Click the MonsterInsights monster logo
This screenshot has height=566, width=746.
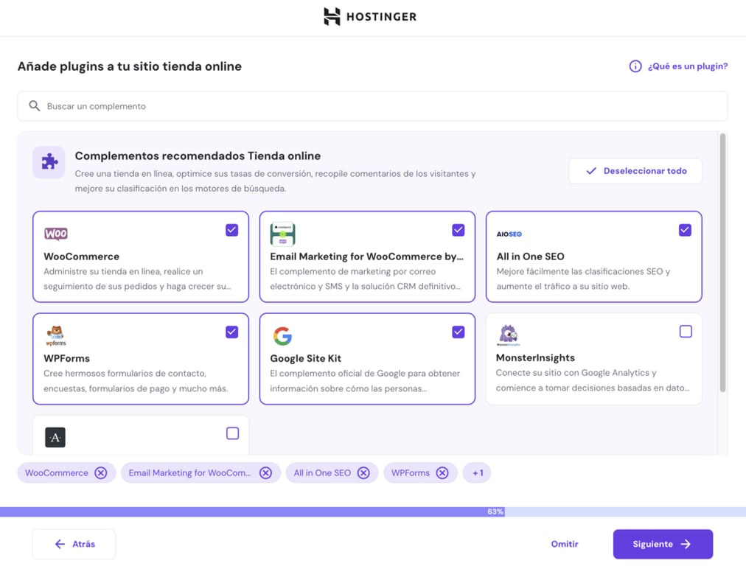click(x=508, y=335)
